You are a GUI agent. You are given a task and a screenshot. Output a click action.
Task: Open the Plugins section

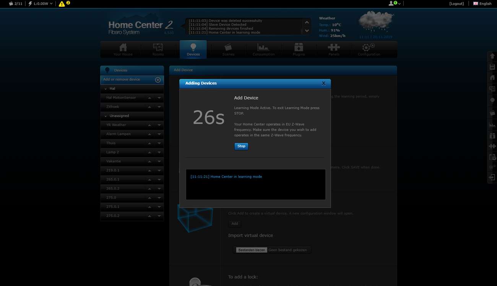[299, 50]
